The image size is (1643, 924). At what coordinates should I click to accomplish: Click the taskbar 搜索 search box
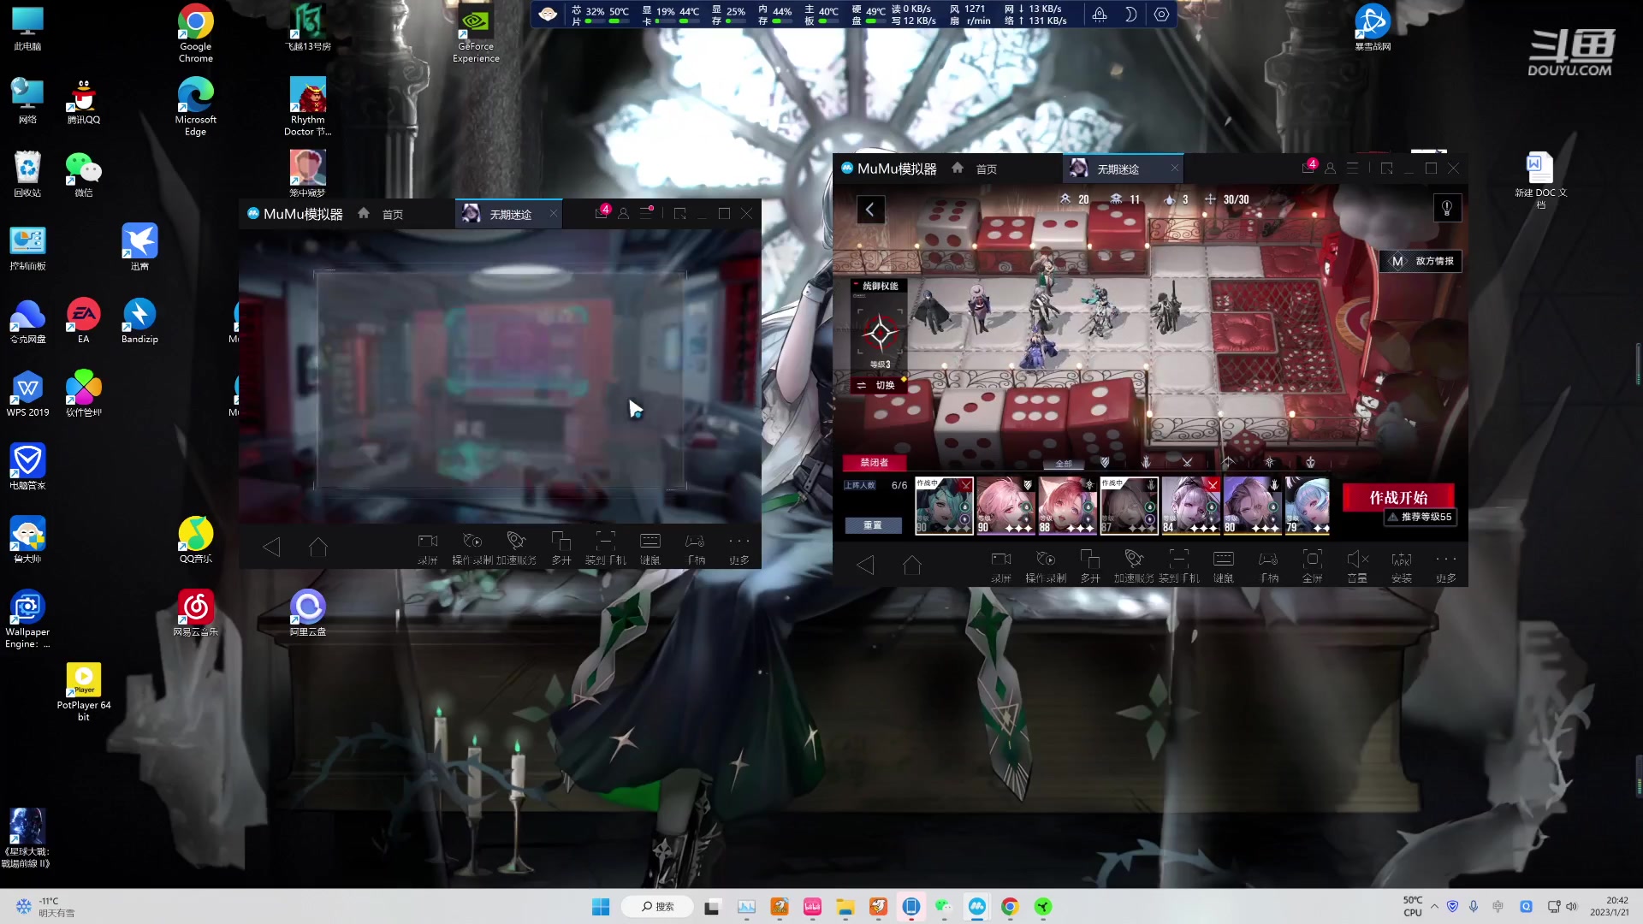click(x=658, y=907)
